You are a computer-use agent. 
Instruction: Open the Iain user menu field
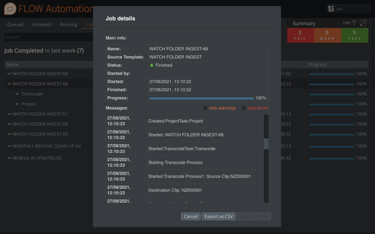click(x=349, y=9)
